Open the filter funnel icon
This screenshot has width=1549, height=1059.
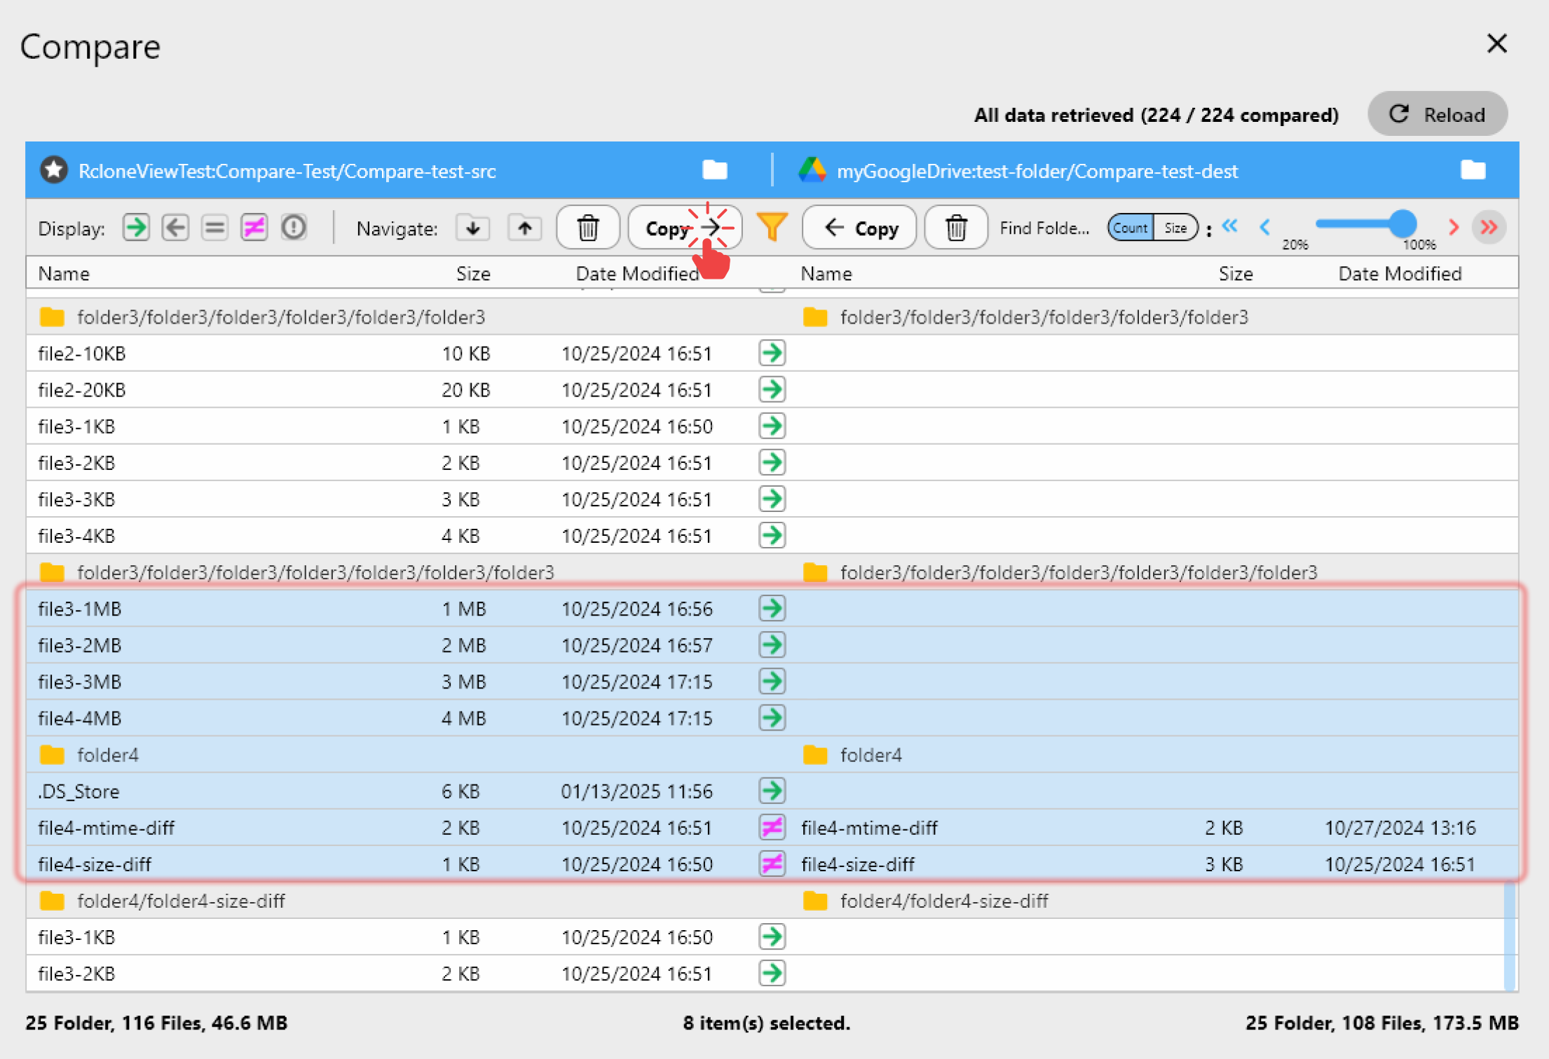pos(772,227)
